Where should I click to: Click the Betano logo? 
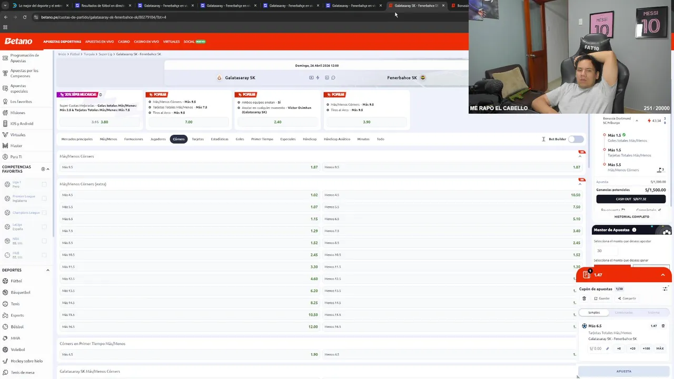(18, 41)
